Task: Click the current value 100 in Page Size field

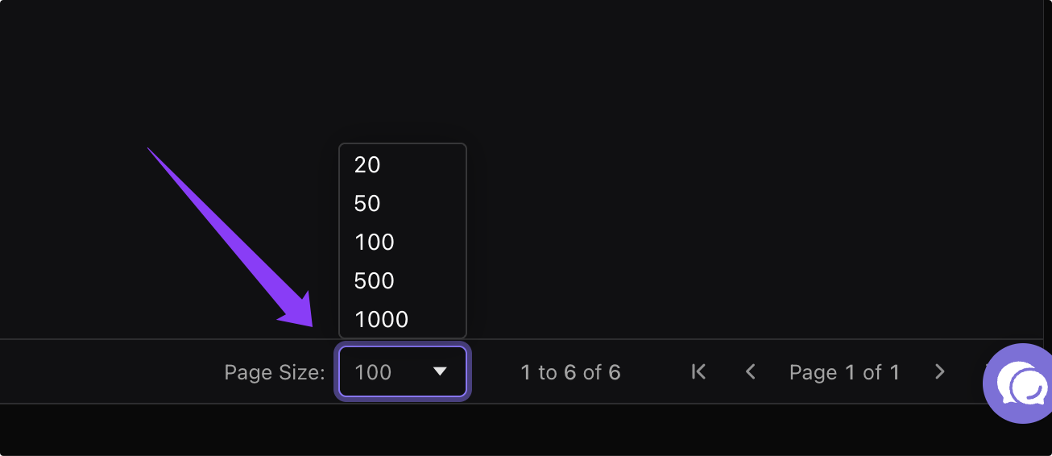Action: coord(373,372)
